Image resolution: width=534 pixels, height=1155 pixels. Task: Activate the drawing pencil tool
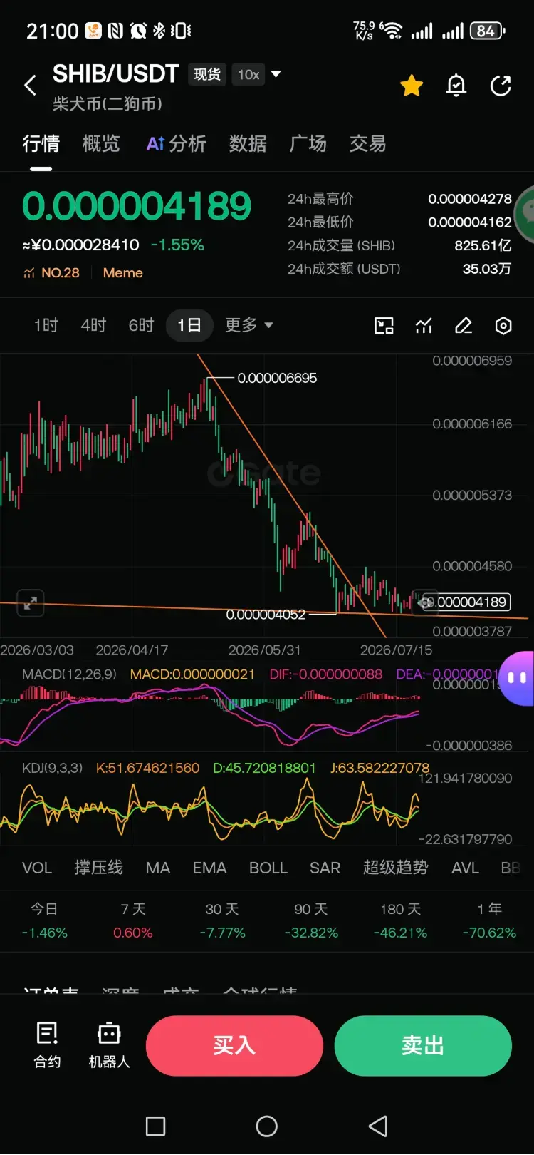pyautogui.click(x=464, y=326)
